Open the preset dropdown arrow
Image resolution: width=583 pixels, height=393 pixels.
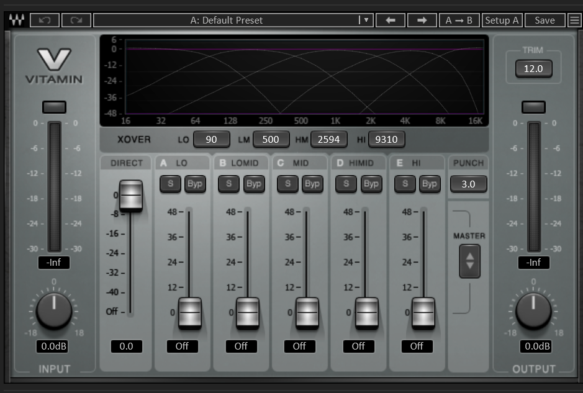pyautogui.click(x=366, y=20)
